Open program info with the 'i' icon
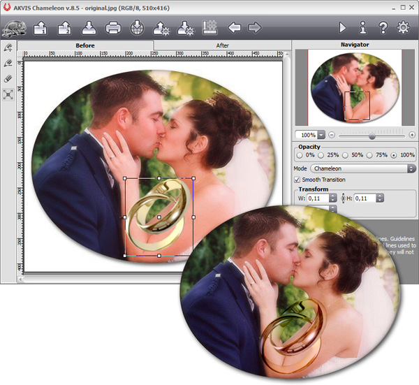 (x=362, y=28)
